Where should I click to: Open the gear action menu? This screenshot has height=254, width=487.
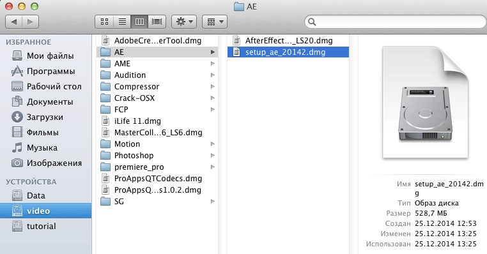click(184, 22)
